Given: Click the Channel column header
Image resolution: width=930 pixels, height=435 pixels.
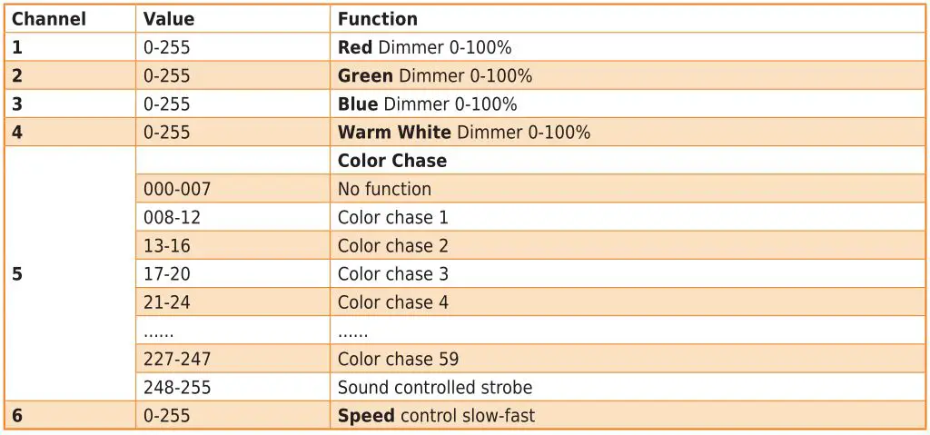Looking at the screenshot, I should coord(49,19).
